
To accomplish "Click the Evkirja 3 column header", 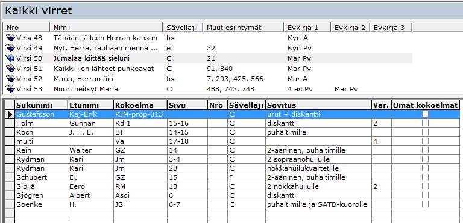I will click(x=391, y=28).
